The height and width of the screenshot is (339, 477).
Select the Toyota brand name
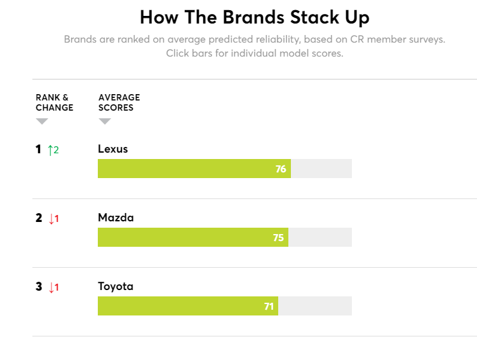coord(116,286)
